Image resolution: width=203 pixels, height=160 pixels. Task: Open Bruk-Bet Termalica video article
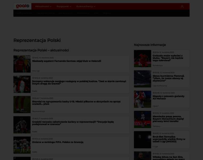(169, 139)
